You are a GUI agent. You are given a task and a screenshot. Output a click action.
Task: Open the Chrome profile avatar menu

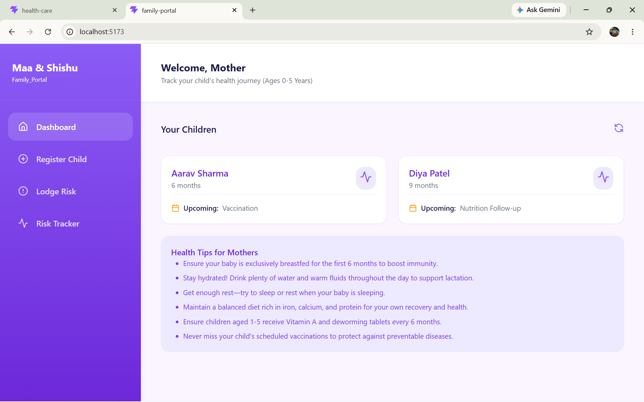pyautogui.click(x=614, y=32)
